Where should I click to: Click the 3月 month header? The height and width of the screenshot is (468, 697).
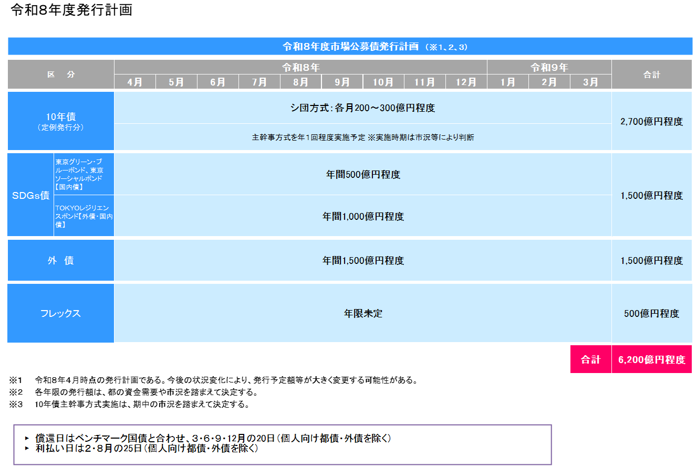tap(590, 82)
